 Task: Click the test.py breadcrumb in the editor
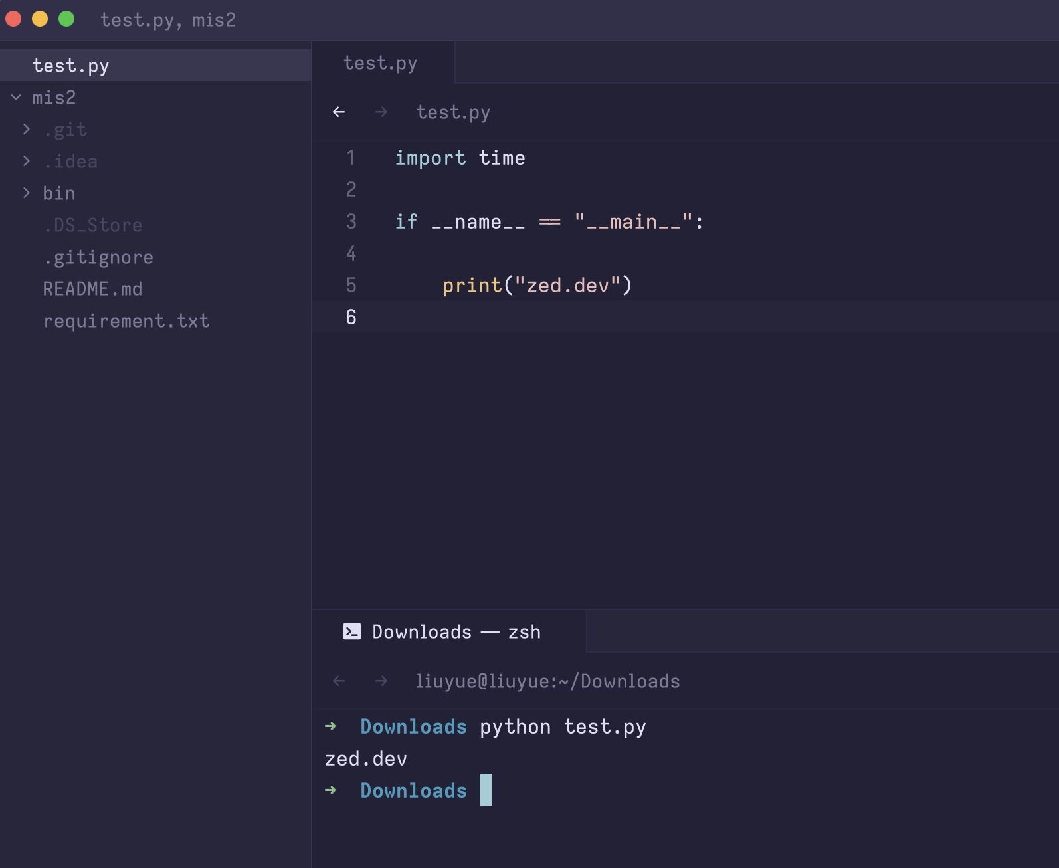(x=453, y=112)
